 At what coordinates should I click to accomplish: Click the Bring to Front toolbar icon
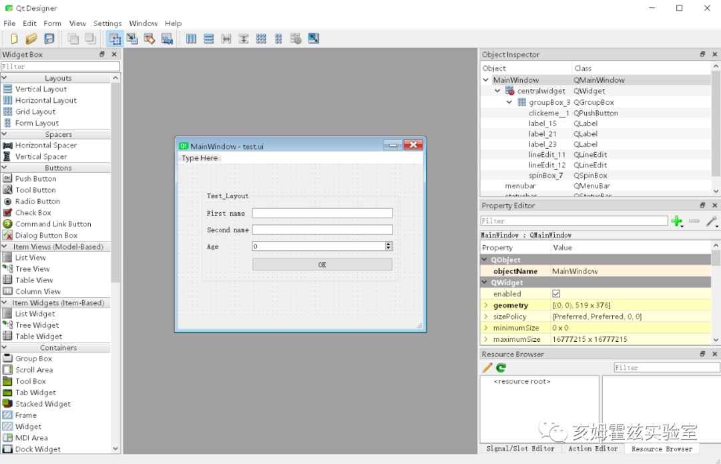[x=90, y=39]
